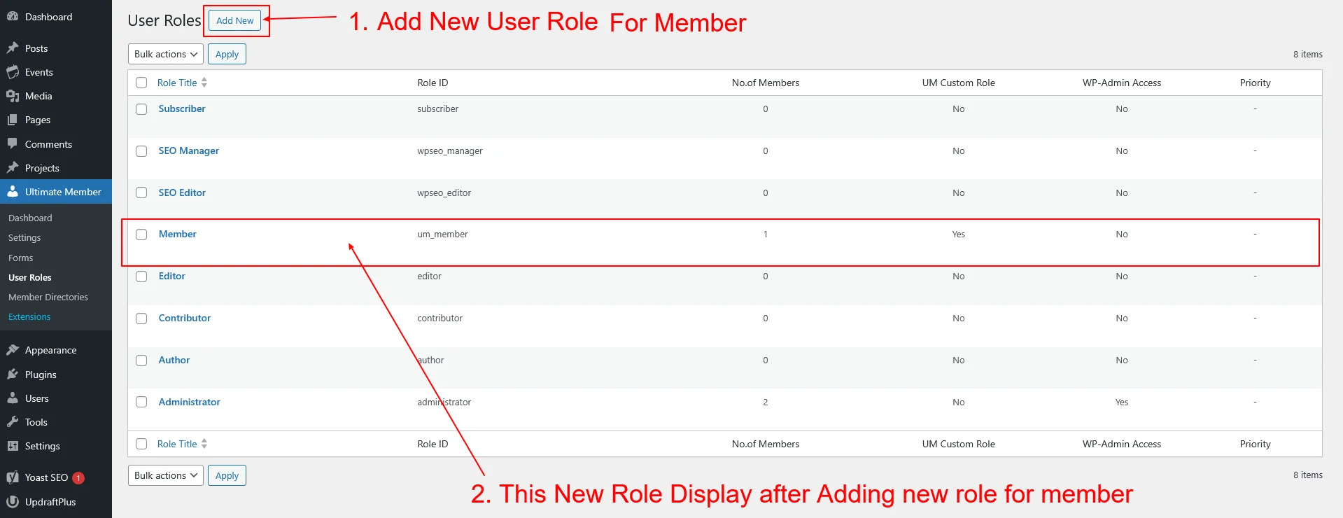Click the Appearance paintbrush icon
Image resolution: width=1343 pixels, height=518 pixels.
tap(13, 350)
